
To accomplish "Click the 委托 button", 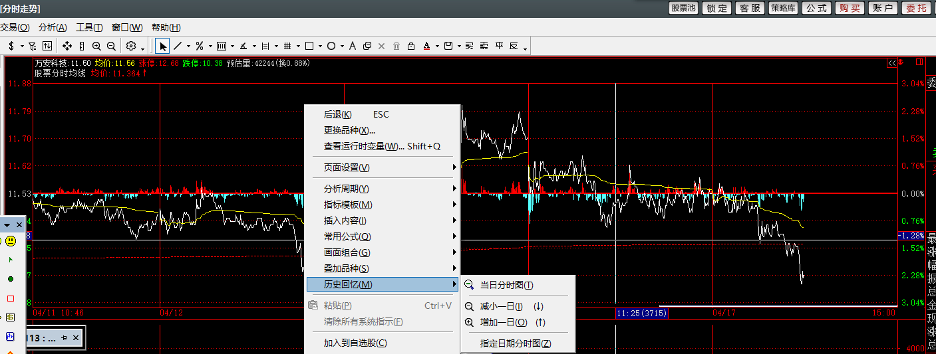I will [x=916, y=8].
